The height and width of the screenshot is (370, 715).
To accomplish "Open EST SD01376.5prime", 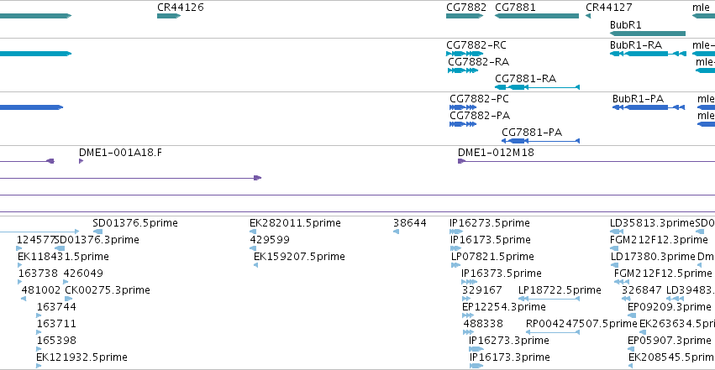I will pyautogui.click(x=97, y=232).
